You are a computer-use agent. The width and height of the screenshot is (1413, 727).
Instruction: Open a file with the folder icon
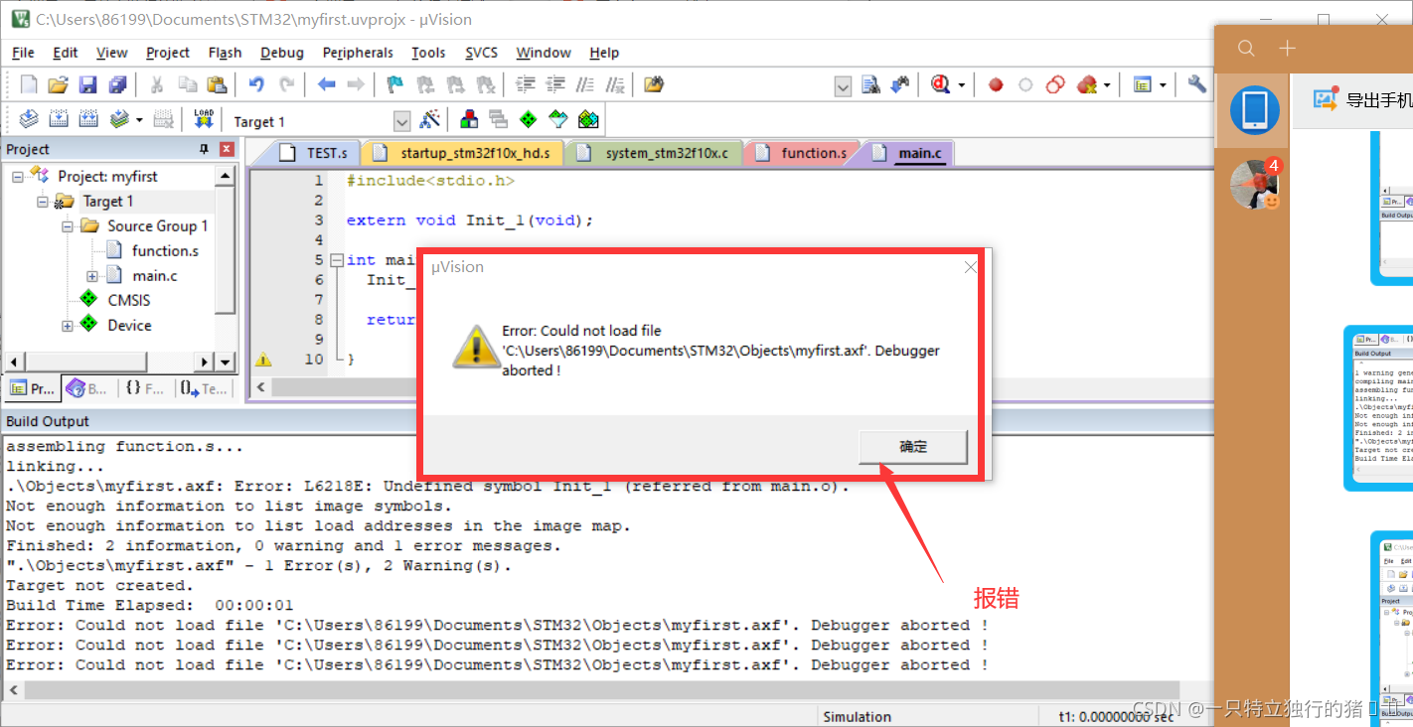point(59,84)
